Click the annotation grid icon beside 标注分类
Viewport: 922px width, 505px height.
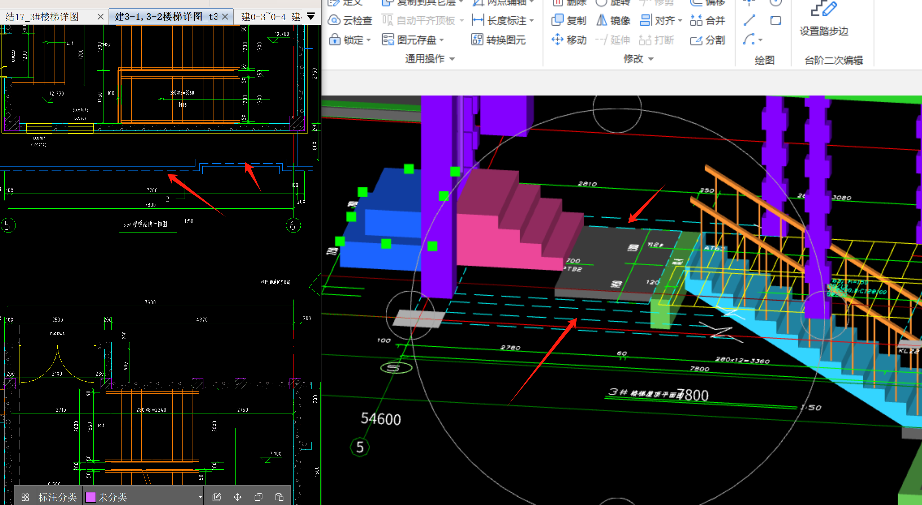click(25, 497)
